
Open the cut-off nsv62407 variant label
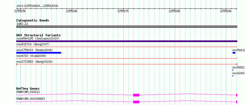click(x=239, y=73)
